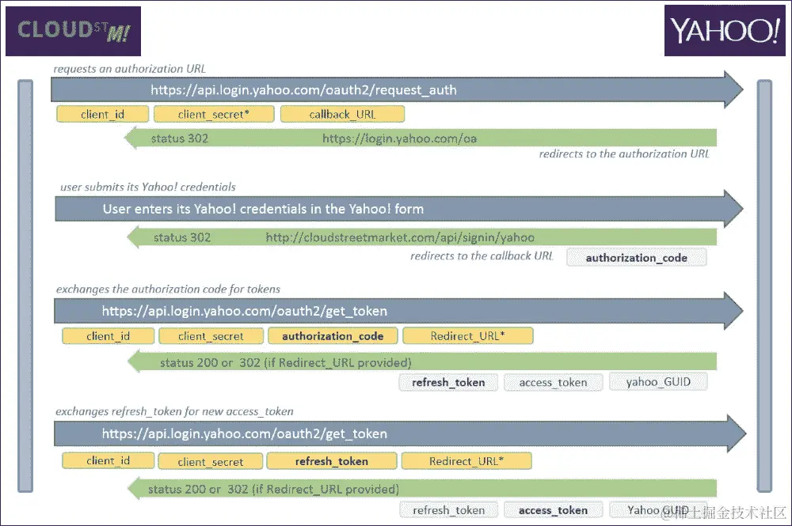The height and width of the screenshot is (526, 792).
Task: Click the first get_token URL arrow
Action: coord(398,311)
